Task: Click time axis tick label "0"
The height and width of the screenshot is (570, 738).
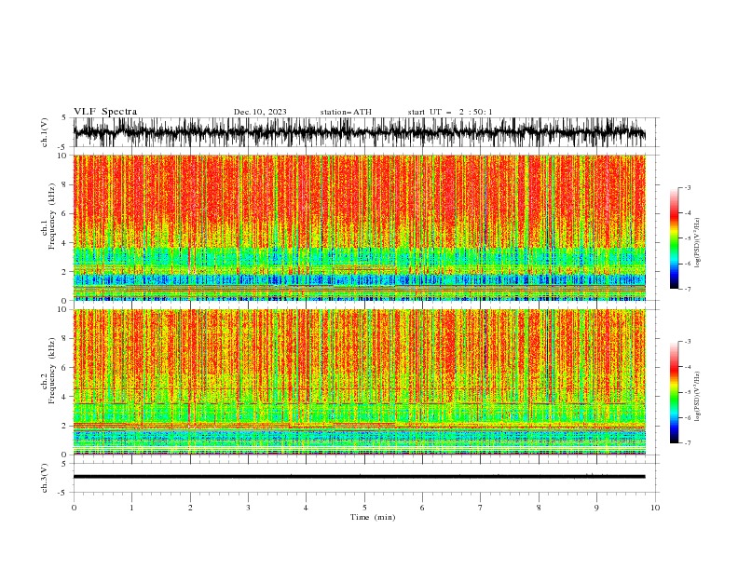Action: (x=74, y=508)
